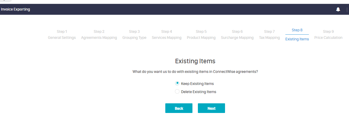The width and height of the screenshot is (349, 122).
Task: Click the Back button
Action: tap(179, 108)
